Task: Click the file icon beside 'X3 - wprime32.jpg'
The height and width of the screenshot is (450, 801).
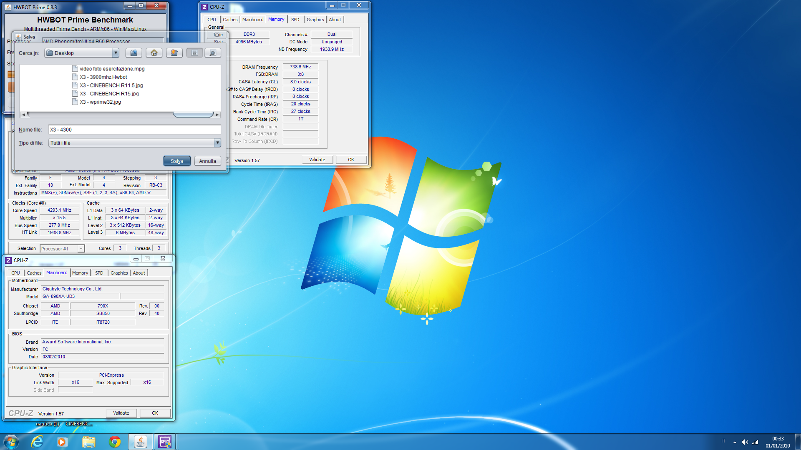Action: [75, 102]
